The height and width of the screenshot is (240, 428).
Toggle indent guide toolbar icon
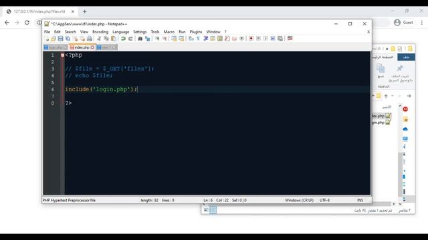point(206,39)
